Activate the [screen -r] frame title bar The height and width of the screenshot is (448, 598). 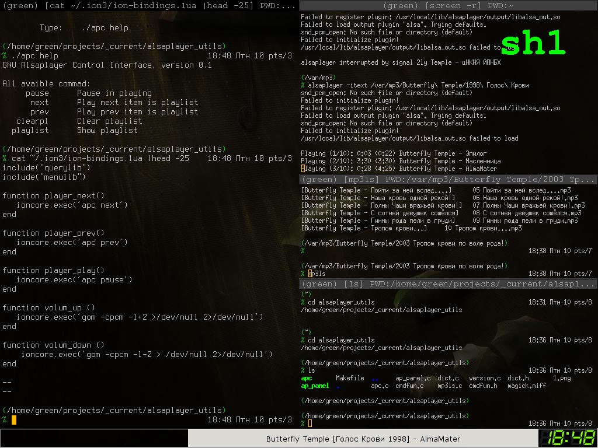(448, 5)
